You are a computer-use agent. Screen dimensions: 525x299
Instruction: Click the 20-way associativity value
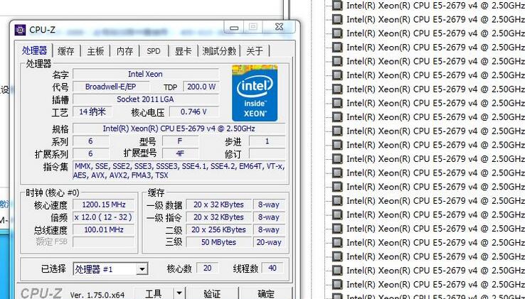click(x=269, y=242)
